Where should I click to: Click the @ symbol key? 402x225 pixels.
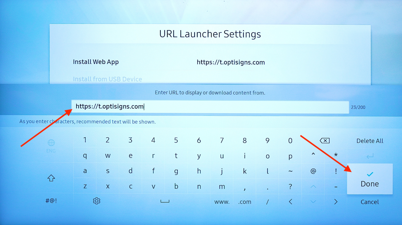tap(313, 171)
